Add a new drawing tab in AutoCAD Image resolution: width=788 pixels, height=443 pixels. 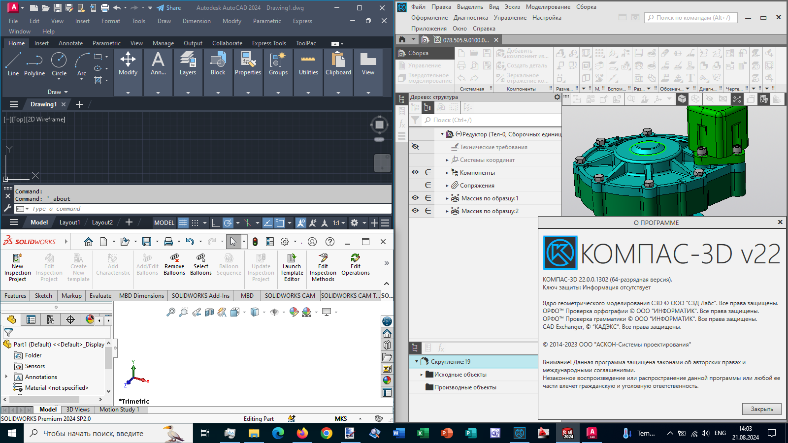pyautogui.click(x=79, y=104)
